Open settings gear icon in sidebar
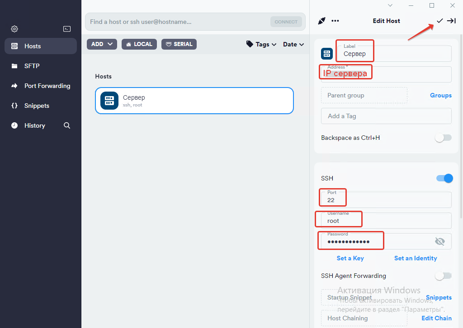The image size is (463, 328). click(x=14, y=29)
